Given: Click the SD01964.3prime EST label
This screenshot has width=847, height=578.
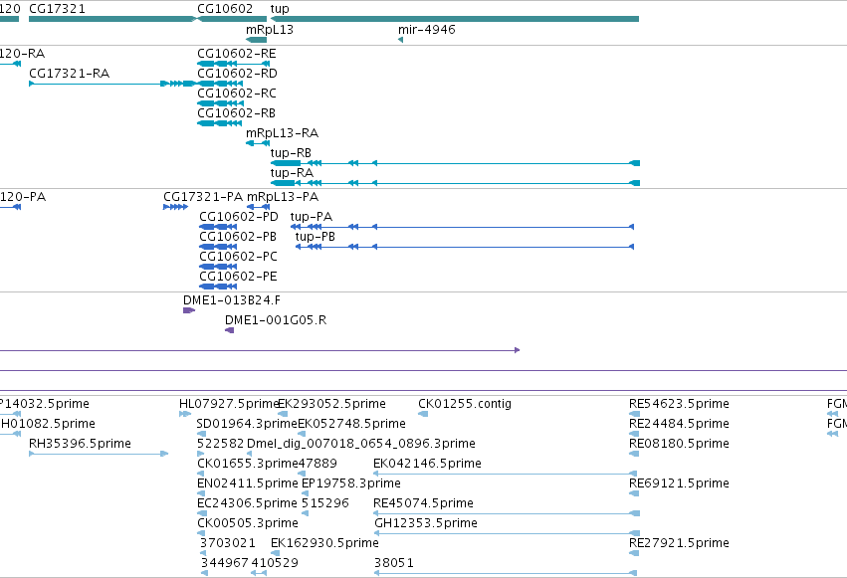Looking at the screenshot, I should [x=248, y=424].
